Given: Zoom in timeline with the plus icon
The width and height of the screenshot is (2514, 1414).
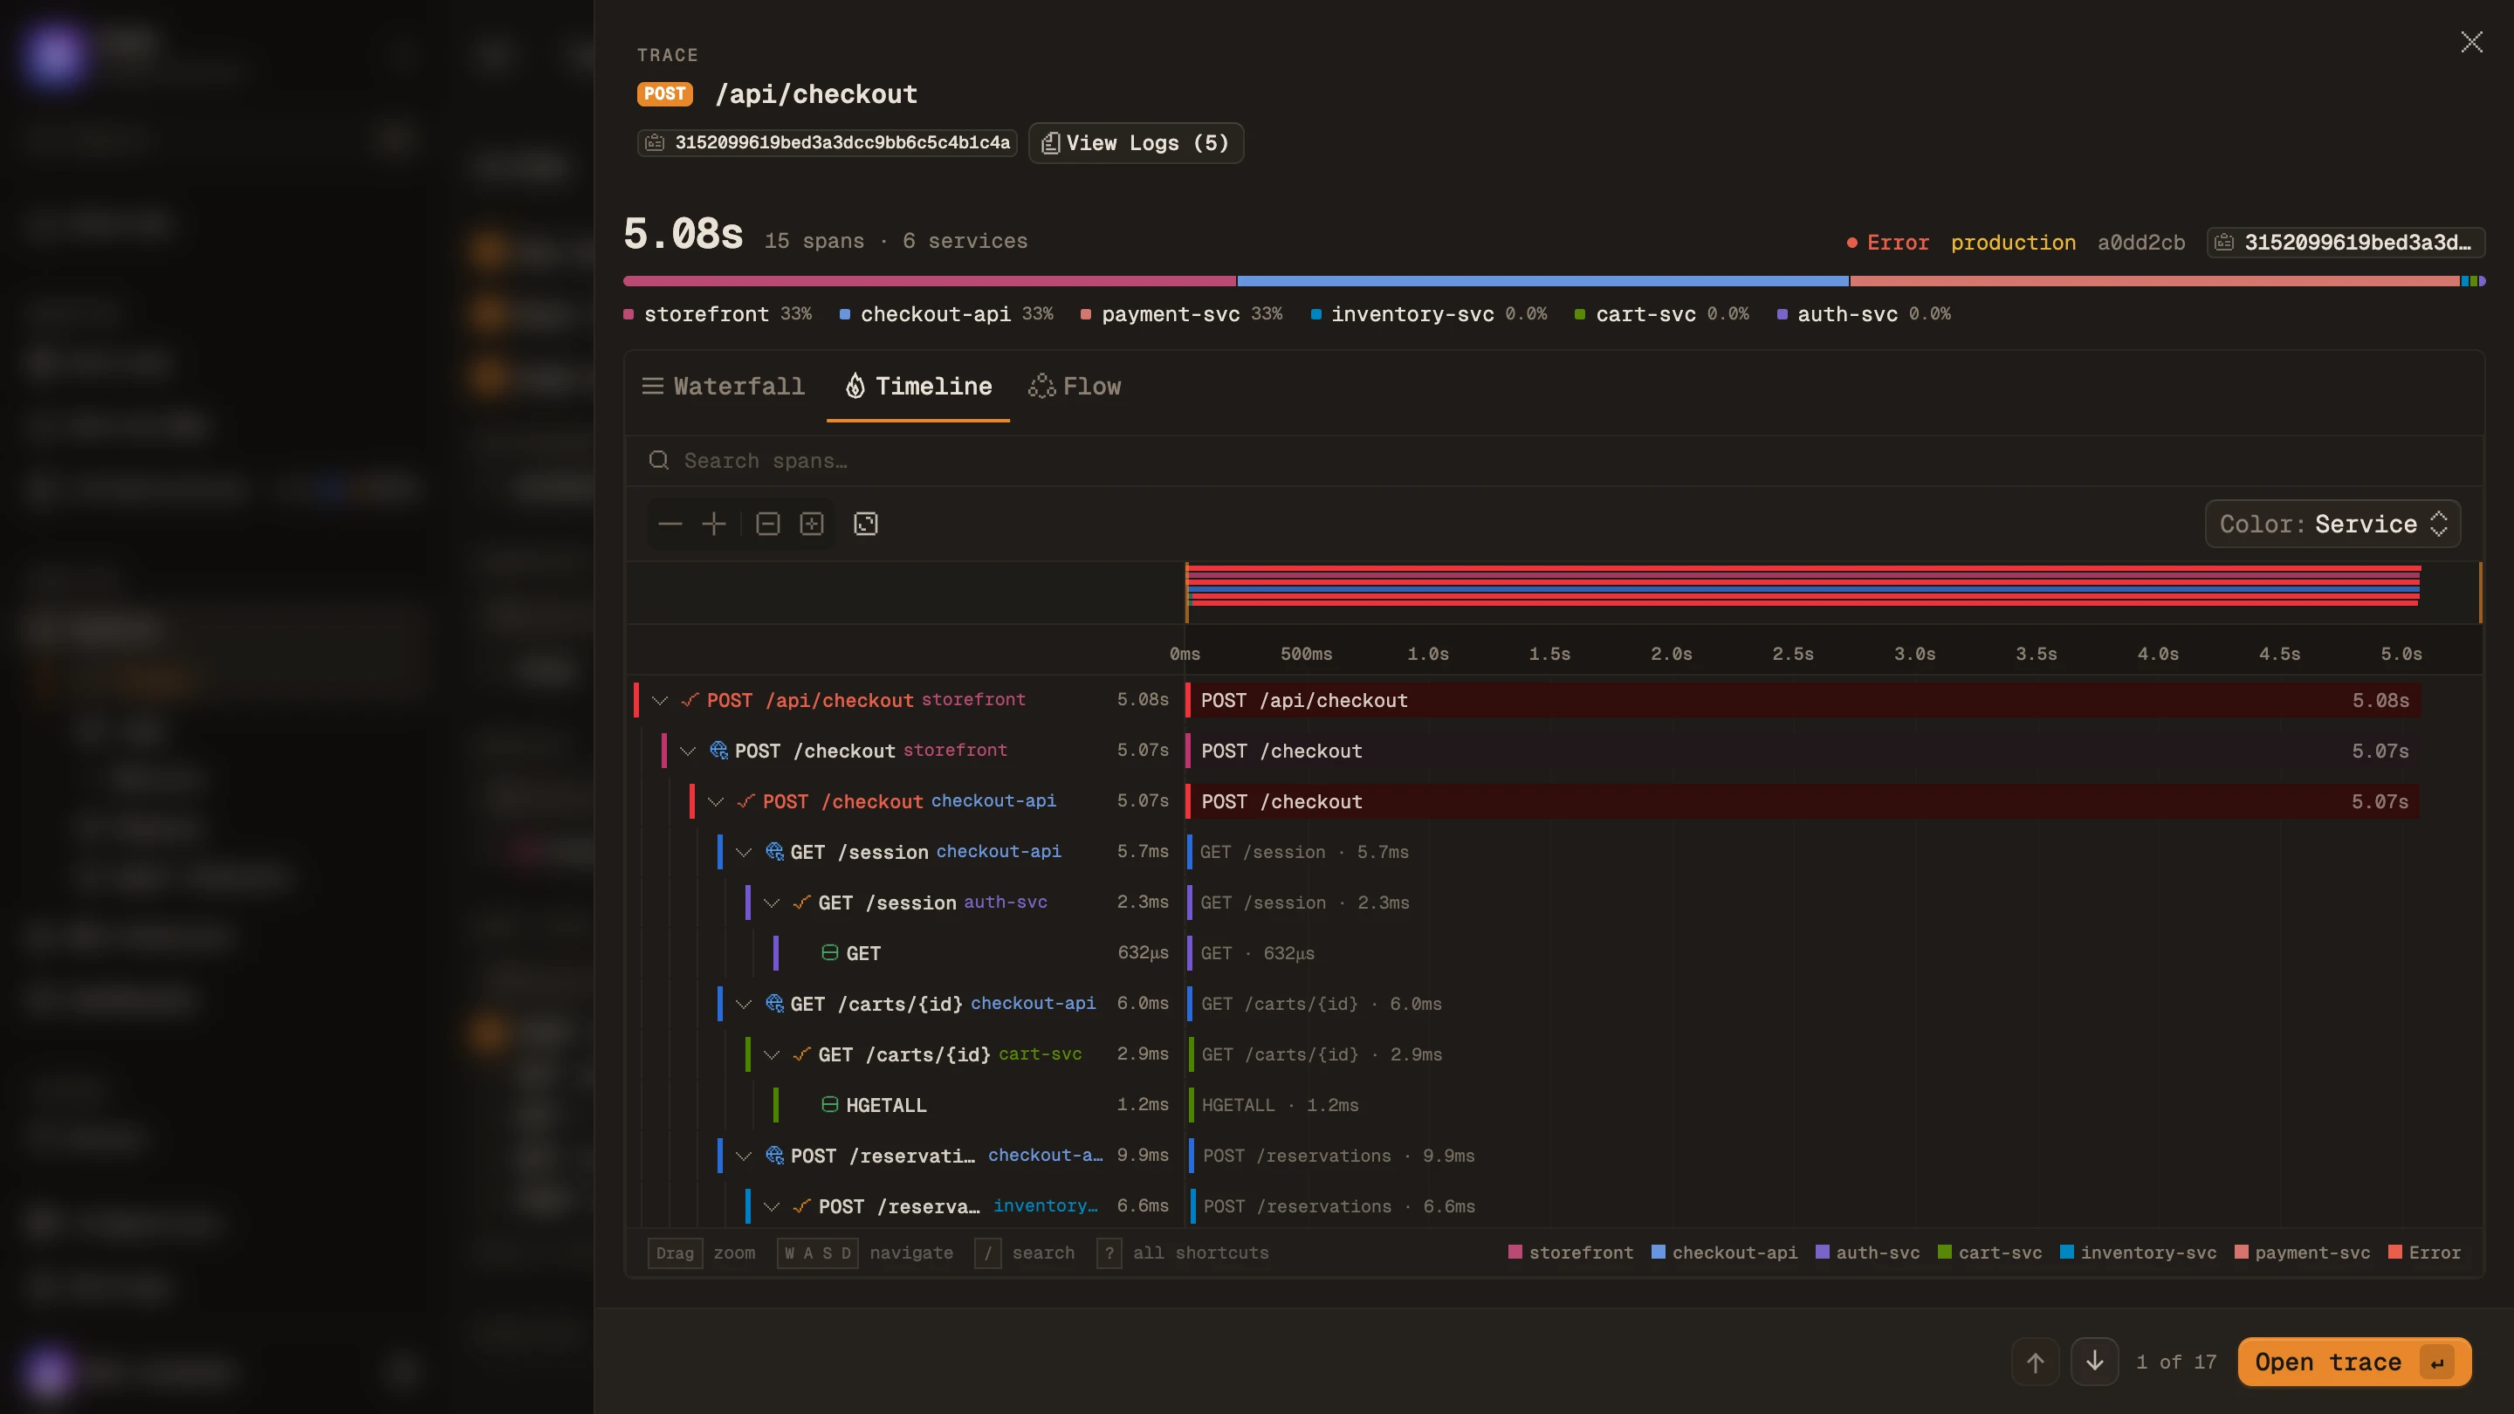Looking at the screenshot, I should coord(714,524).
